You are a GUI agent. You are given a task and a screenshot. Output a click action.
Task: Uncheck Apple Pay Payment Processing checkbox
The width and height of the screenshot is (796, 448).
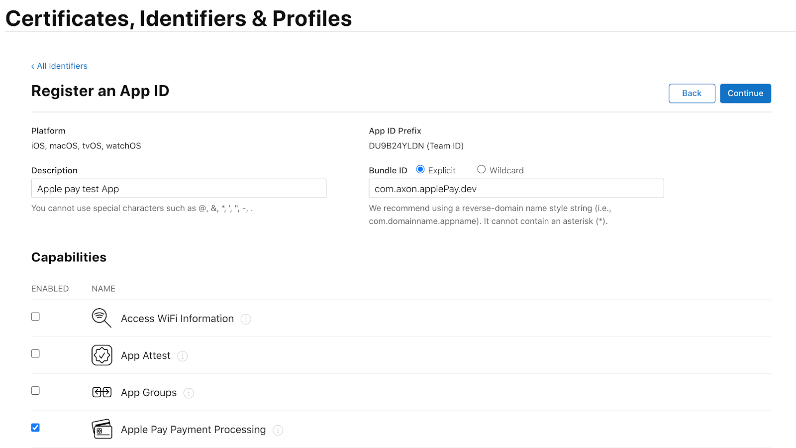pyautogui.click(x=35, y=428)
